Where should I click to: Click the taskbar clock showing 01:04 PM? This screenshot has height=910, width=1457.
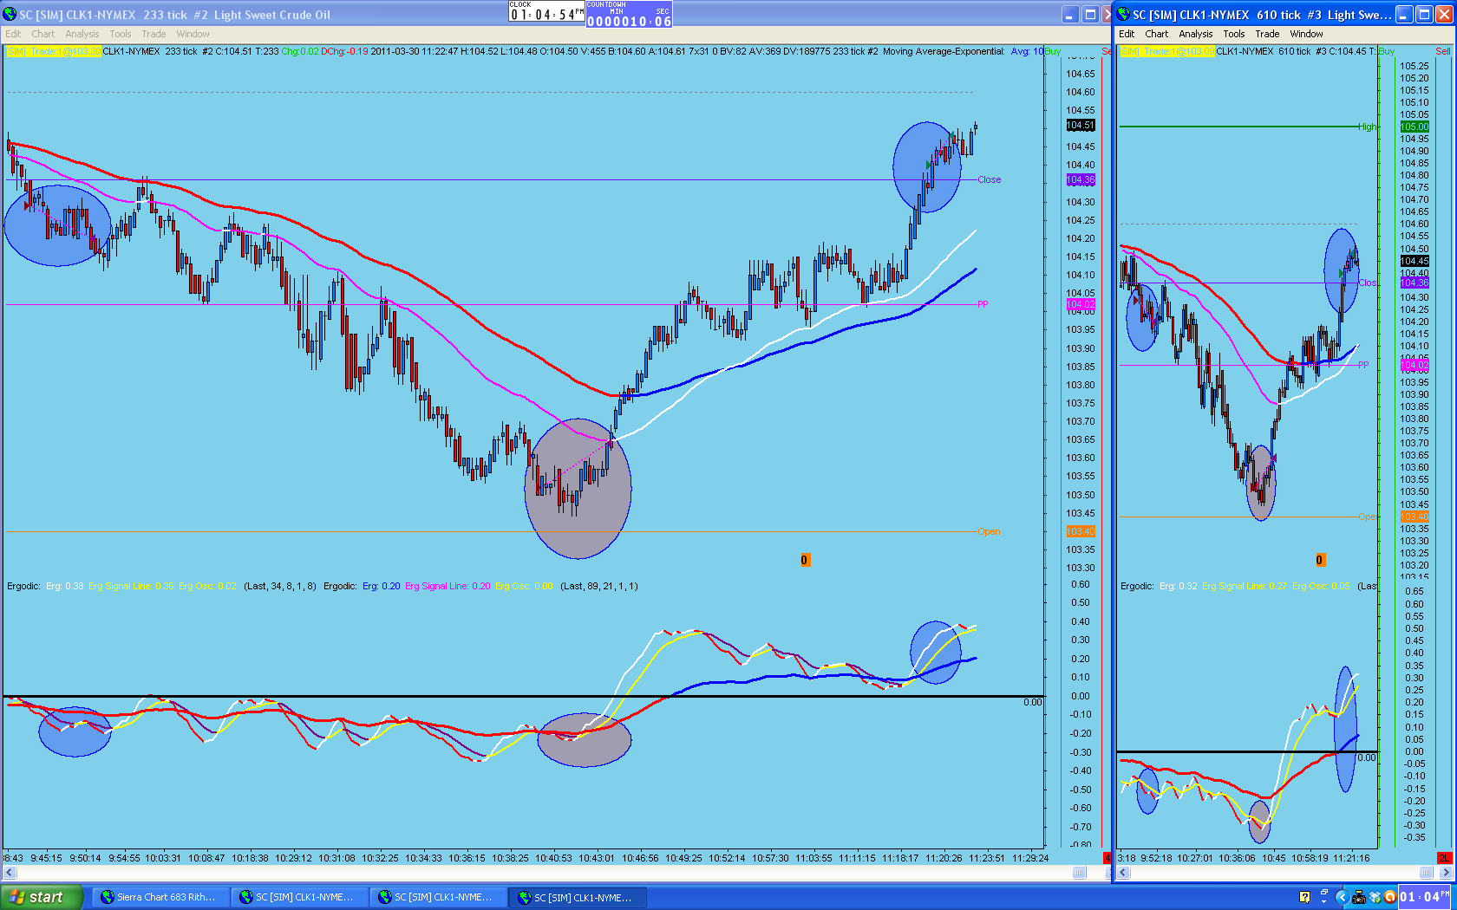(x=1425, y=897)
